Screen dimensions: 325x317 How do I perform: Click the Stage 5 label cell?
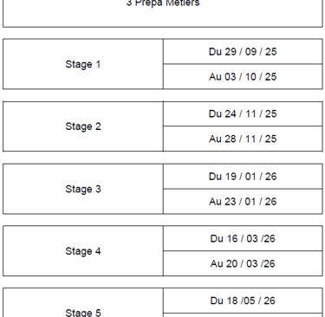point(83,313)
